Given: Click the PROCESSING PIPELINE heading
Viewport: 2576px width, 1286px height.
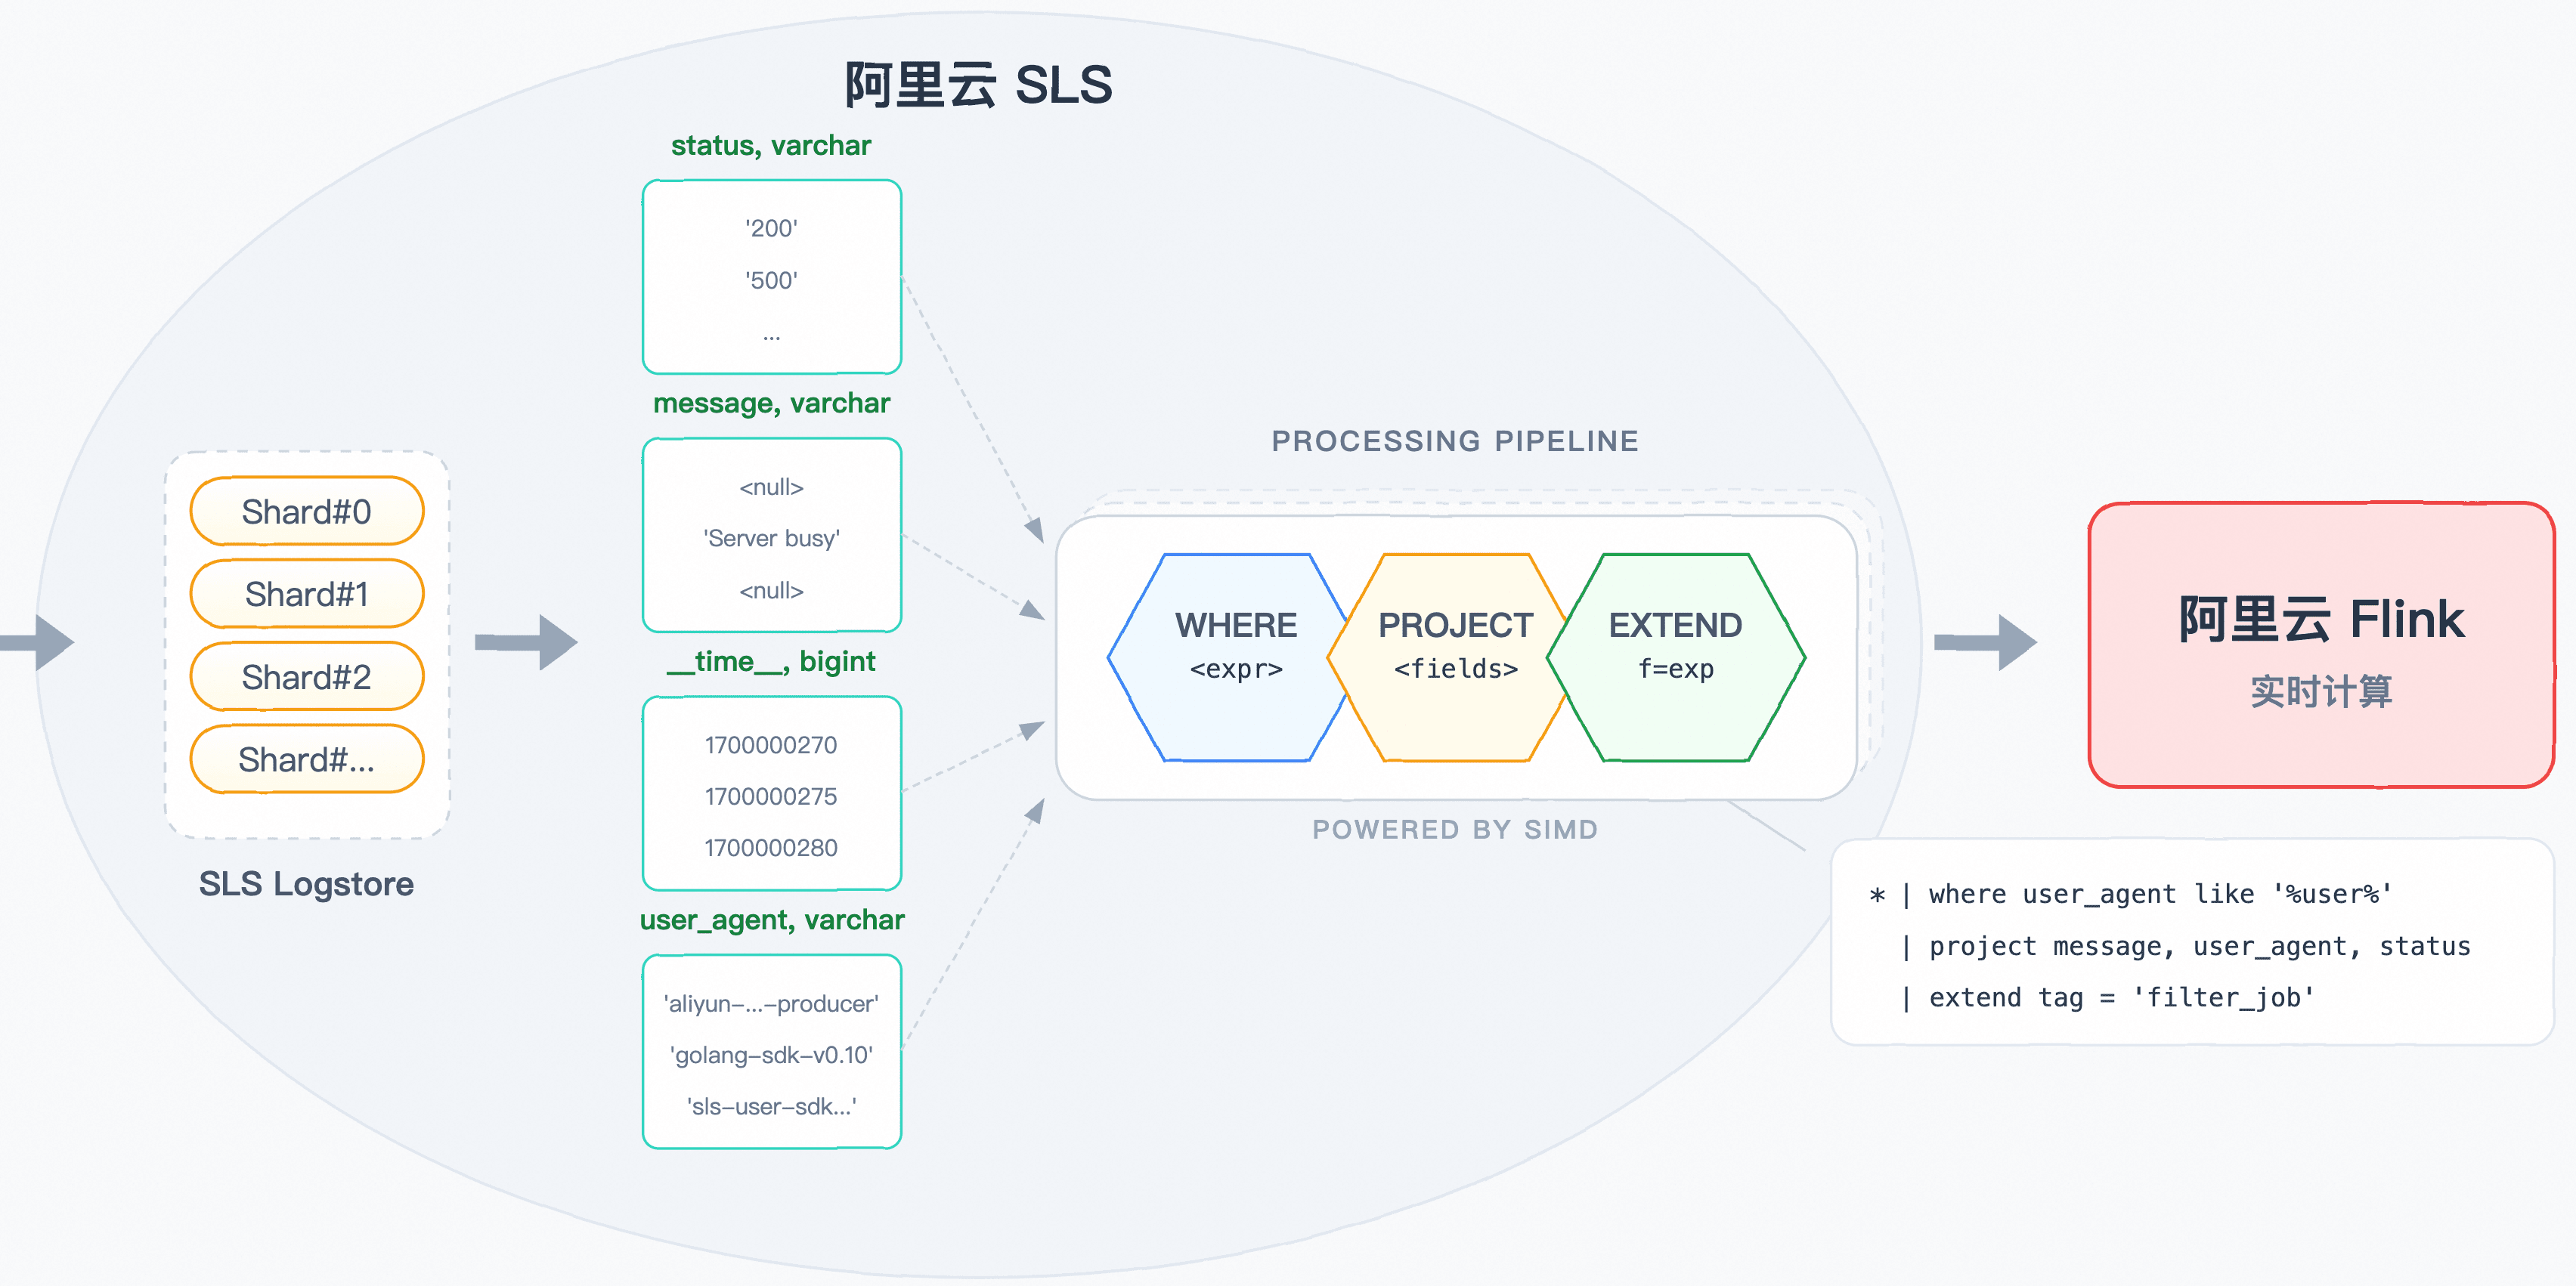Looking at the screenshot, I should point(1454,441).
